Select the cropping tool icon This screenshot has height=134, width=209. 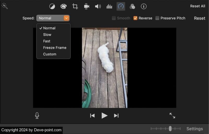coord(75,6)
